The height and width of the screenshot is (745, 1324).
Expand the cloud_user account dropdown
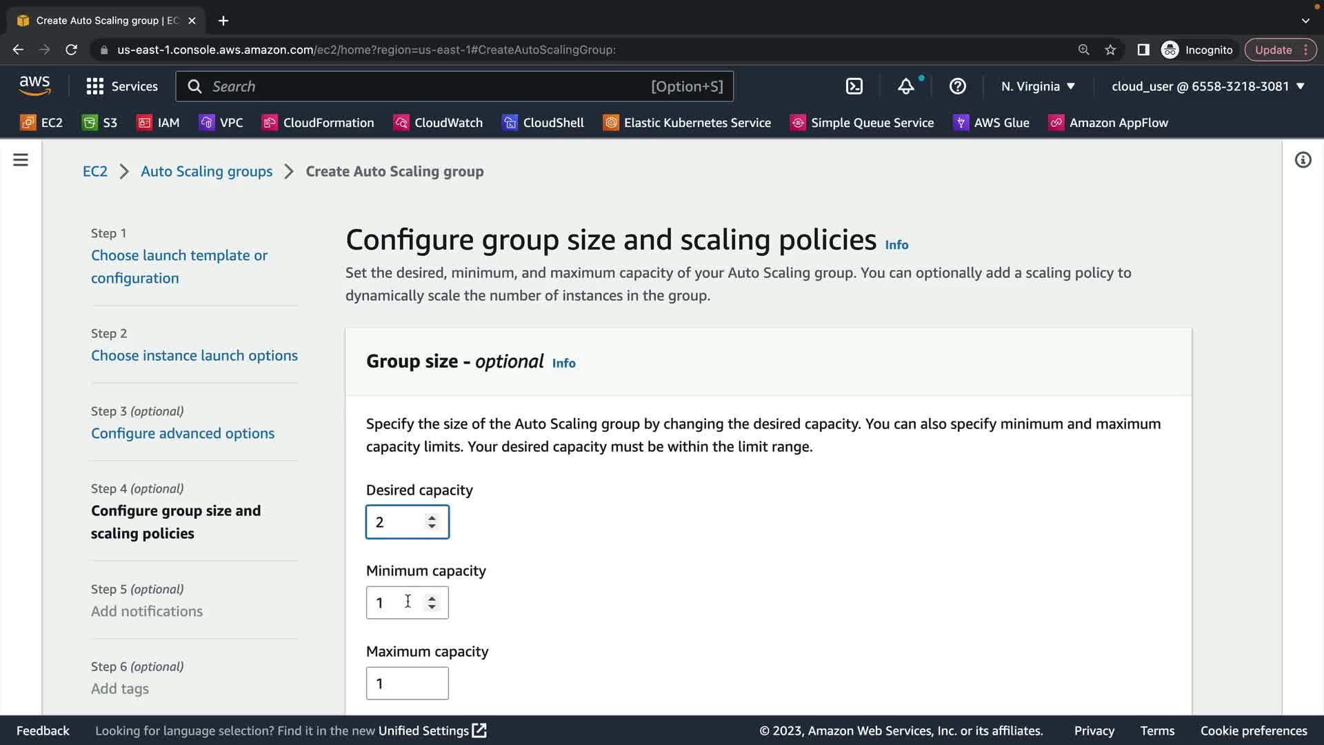[x=1208, y=86]
